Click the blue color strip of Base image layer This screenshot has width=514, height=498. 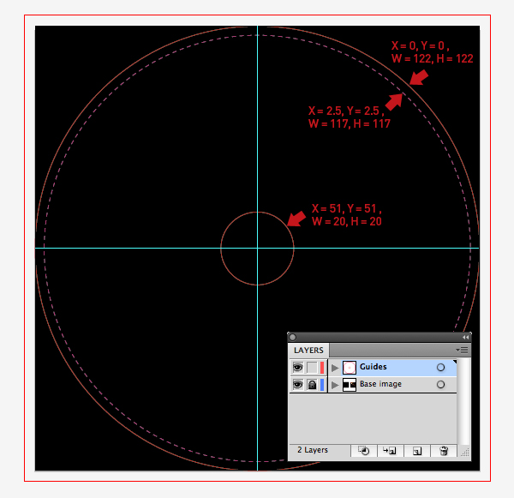[x=322, y=385]
